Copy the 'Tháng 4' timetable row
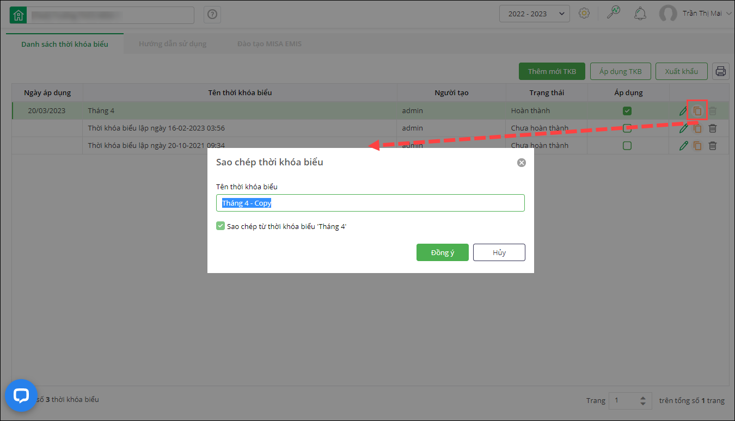 point(697,111)
